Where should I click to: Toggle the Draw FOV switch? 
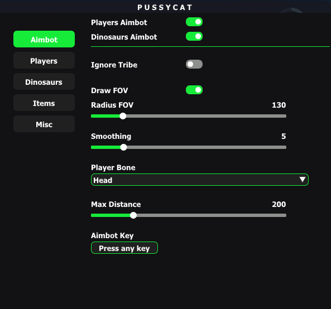click(x=194, y=90)
